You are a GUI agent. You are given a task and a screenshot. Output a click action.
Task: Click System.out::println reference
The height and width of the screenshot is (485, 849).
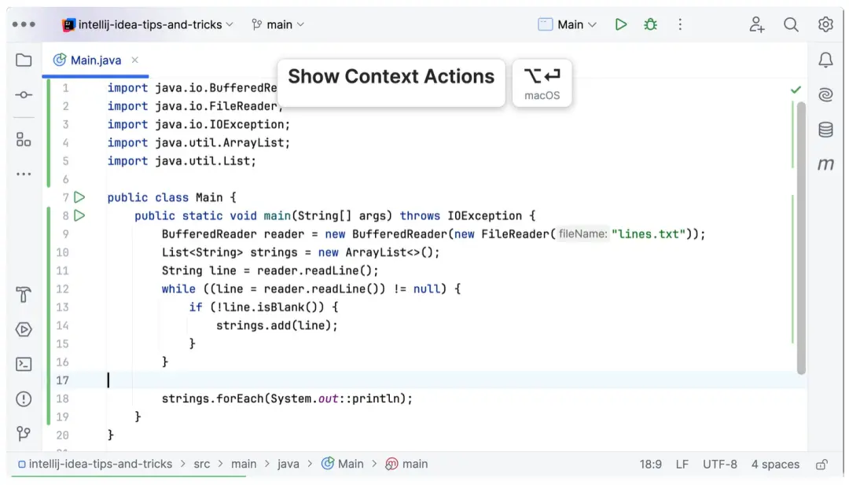(335, 399)
